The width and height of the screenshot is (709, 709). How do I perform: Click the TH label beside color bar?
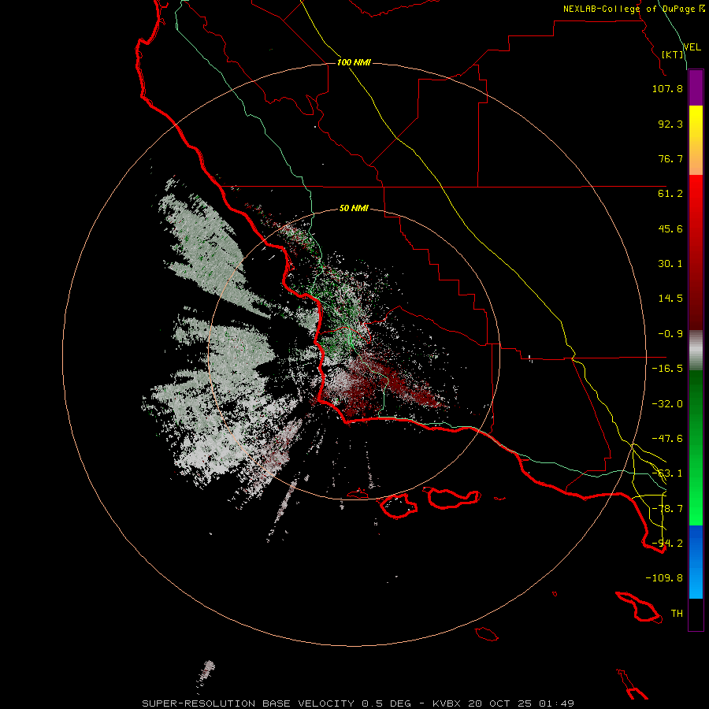[677, 614]
